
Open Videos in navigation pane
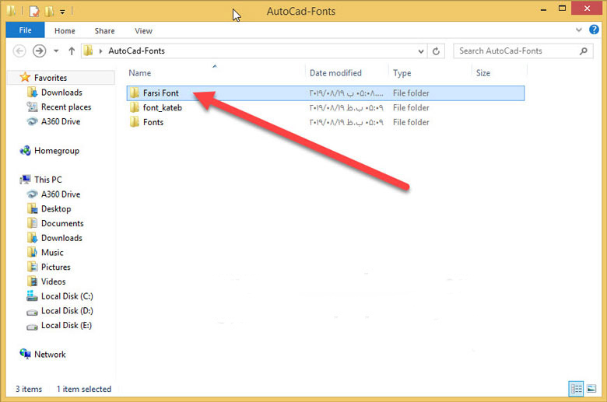[x=54, y=281]
